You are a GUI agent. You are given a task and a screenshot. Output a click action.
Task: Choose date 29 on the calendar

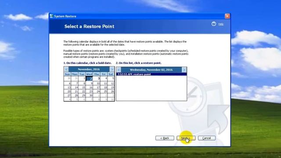pos(82,96)
